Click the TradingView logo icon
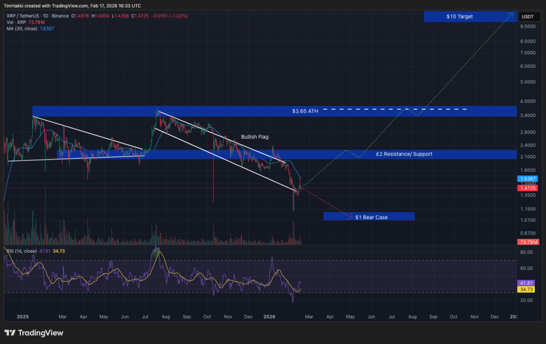546x344 pixels. (11, 333)
